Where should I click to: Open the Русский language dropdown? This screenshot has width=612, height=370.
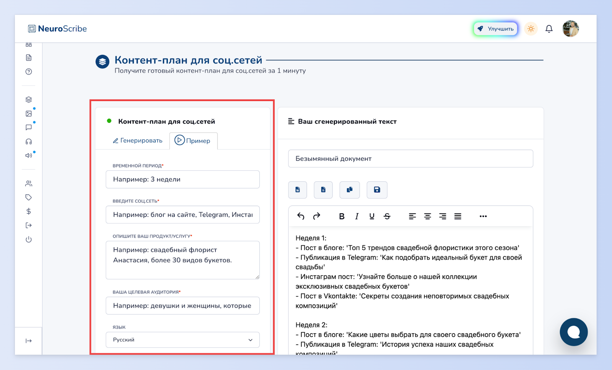182,340
